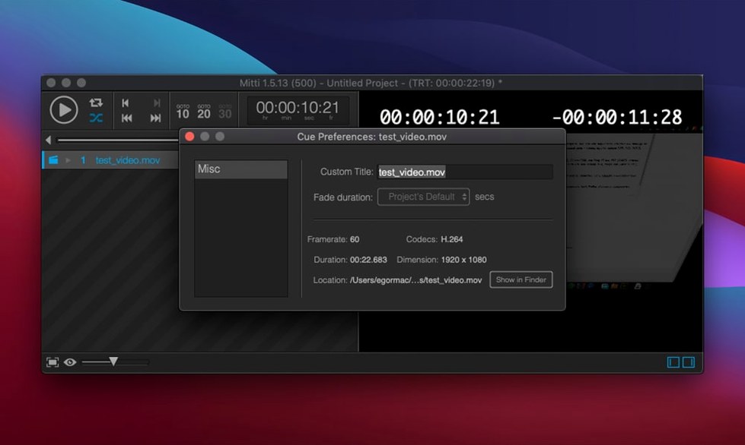Toggle the loop playback icon

click(x=96, y=103)
